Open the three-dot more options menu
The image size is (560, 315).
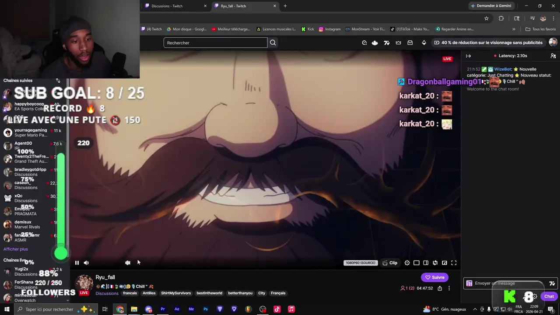(449, 288)
